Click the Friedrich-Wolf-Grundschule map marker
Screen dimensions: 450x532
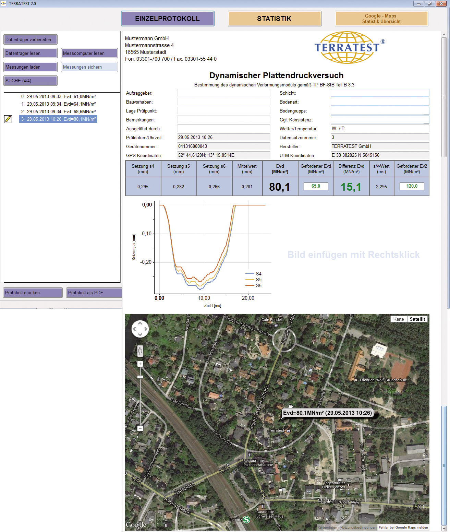(x=356, y=380)
